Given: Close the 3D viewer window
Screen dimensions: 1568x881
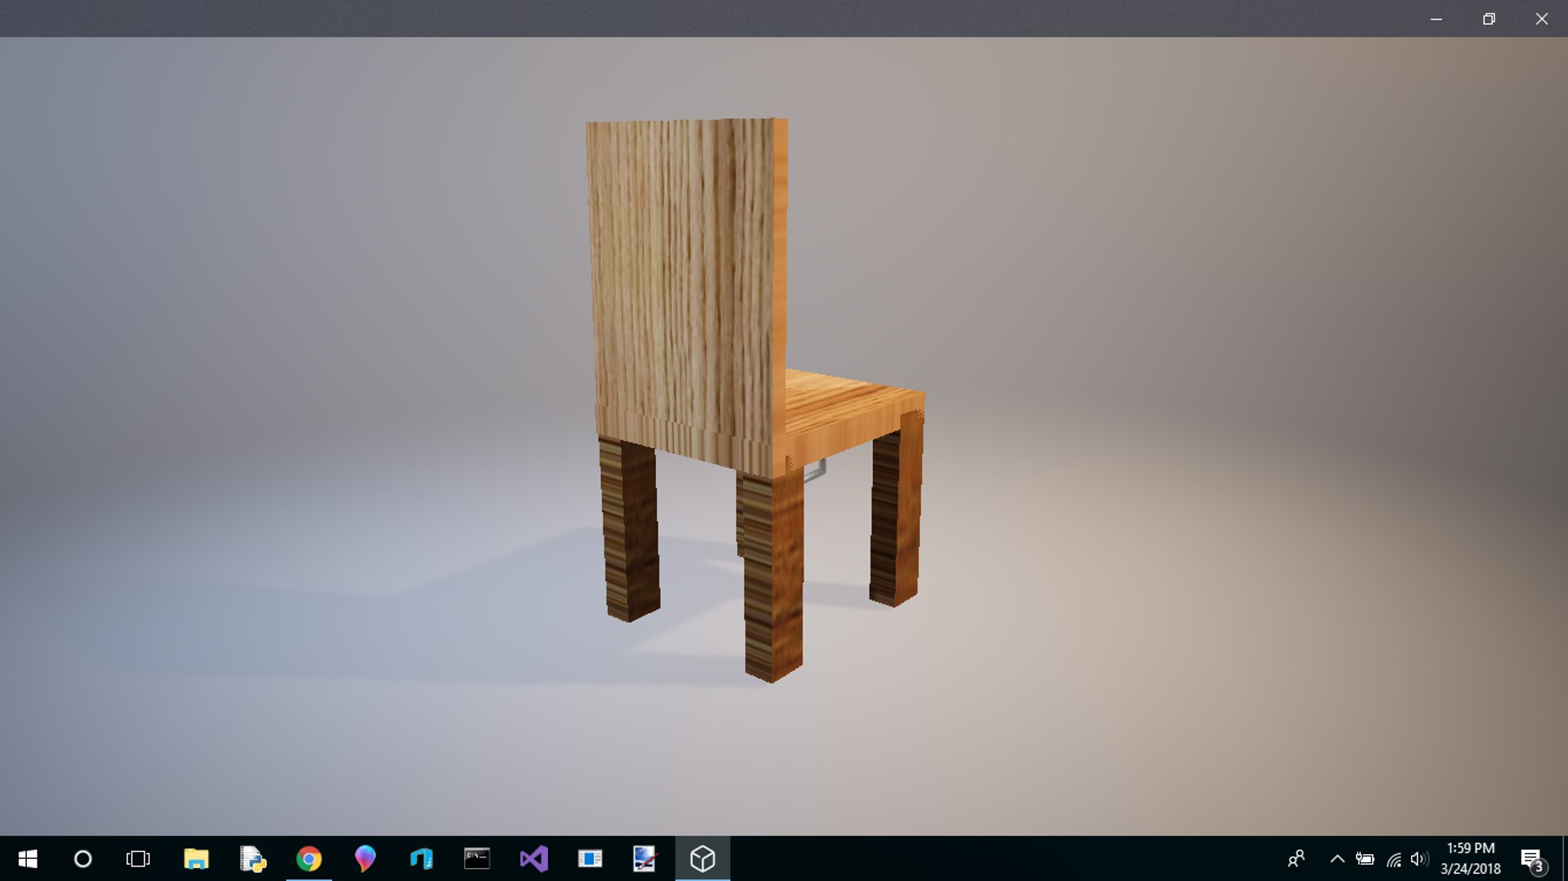Looking at the screenshot, I should point(1541,19).
